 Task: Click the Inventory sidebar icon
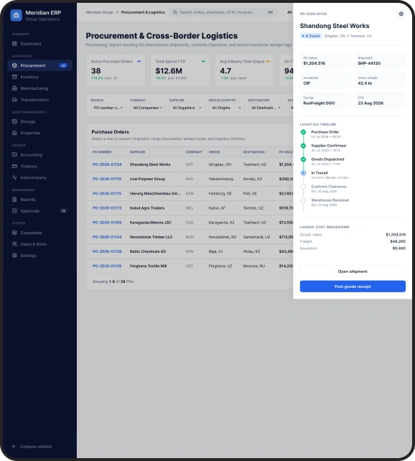pyautogui.click(x=14, y=77)
